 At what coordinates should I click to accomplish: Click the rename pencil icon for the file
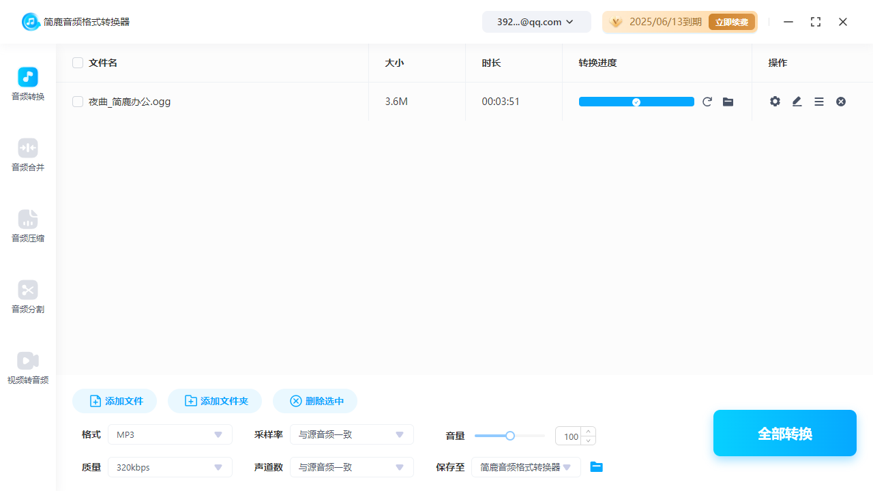[797, 101]
